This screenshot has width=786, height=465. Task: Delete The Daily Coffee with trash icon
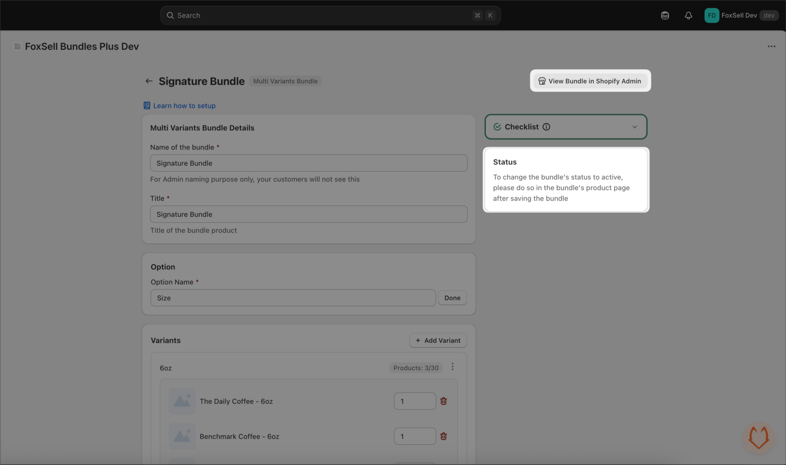(x=443, y=401)
